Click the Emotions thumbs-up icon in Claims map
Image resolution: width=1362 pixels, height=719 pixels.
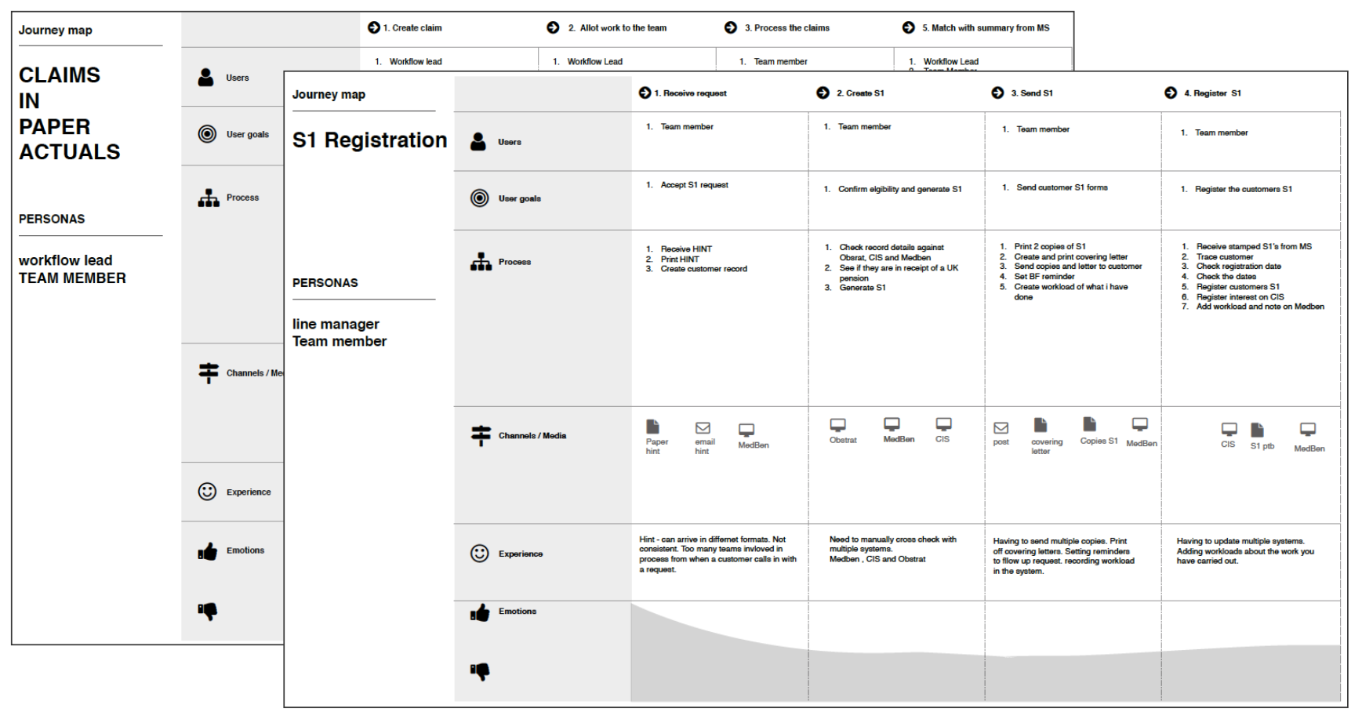[208, 551]
